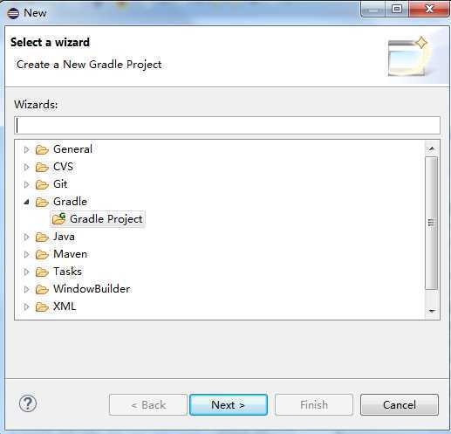Image resolution: width=451 pixels, height=434 pixels.
Task: Click the Cancel button
Action: pos(400,404)
